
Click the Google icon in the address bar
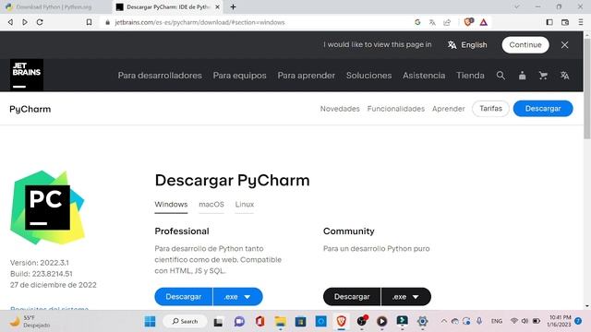pos(417,22)
